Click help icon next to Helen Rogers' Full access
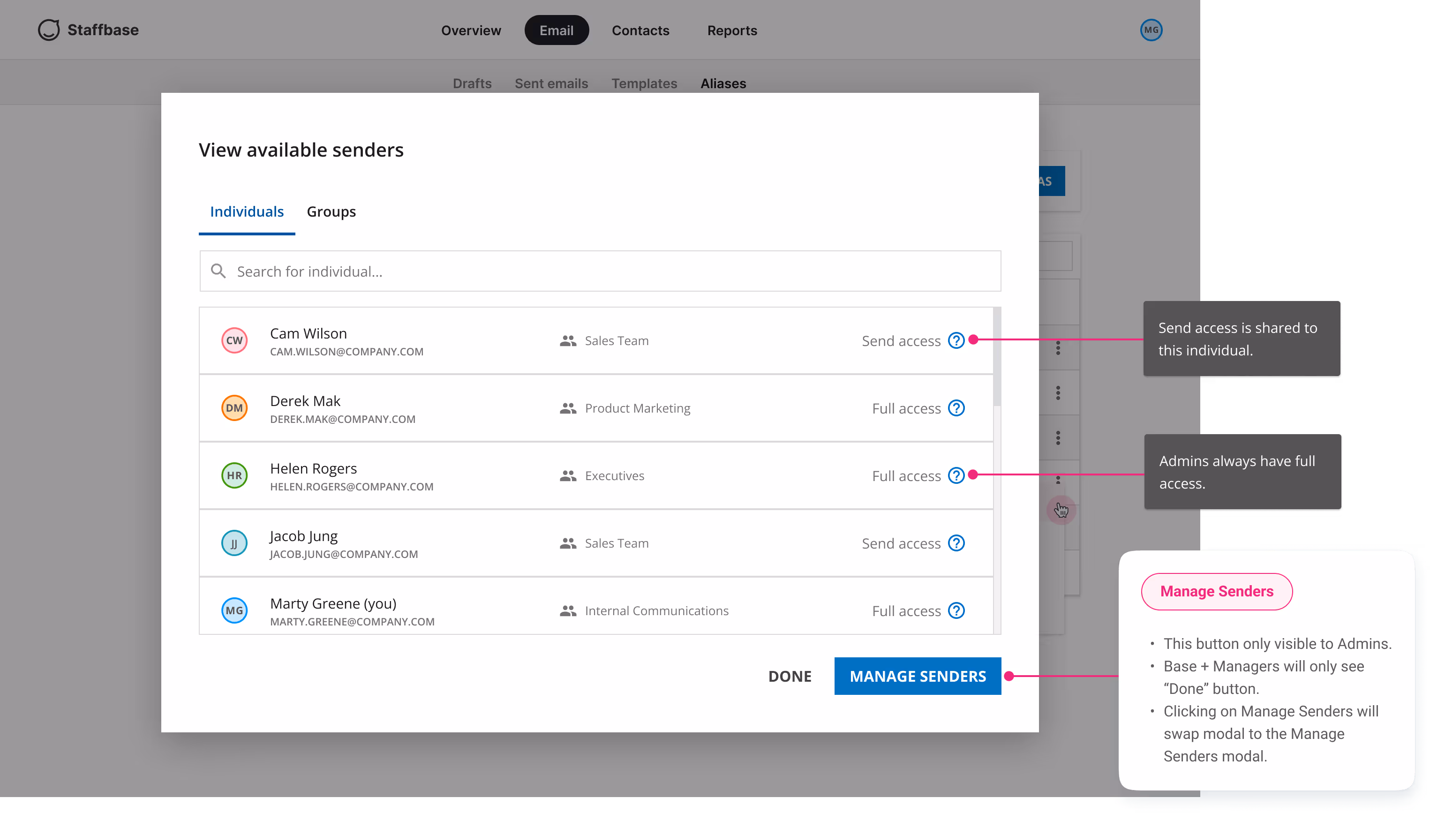The image size is (1430, 813). [x=956, y=475]
